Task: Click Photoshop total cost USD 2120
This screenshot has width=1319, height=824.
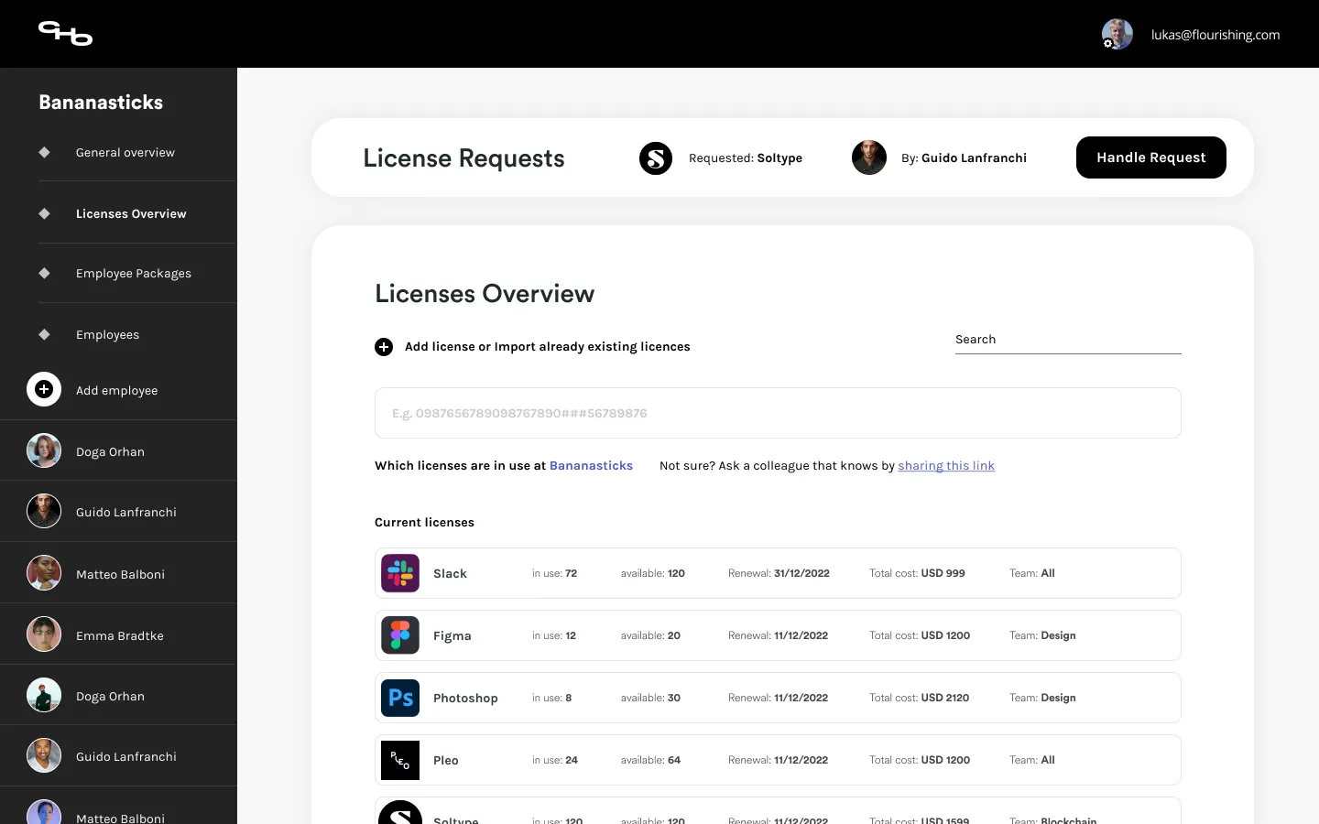Action: click(x=919, y=698)
